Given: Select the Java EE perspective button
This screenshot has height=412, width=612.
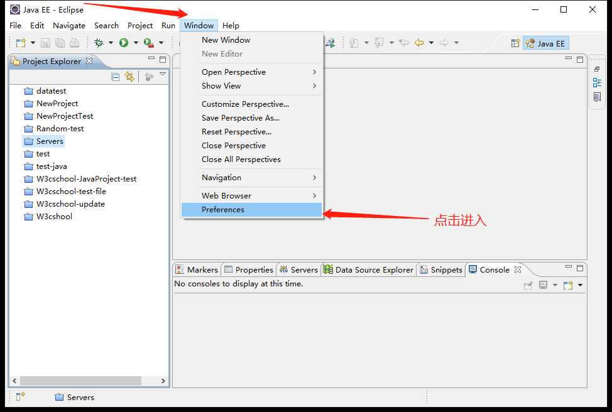Looking at the screenshot, I should [545, 43].
